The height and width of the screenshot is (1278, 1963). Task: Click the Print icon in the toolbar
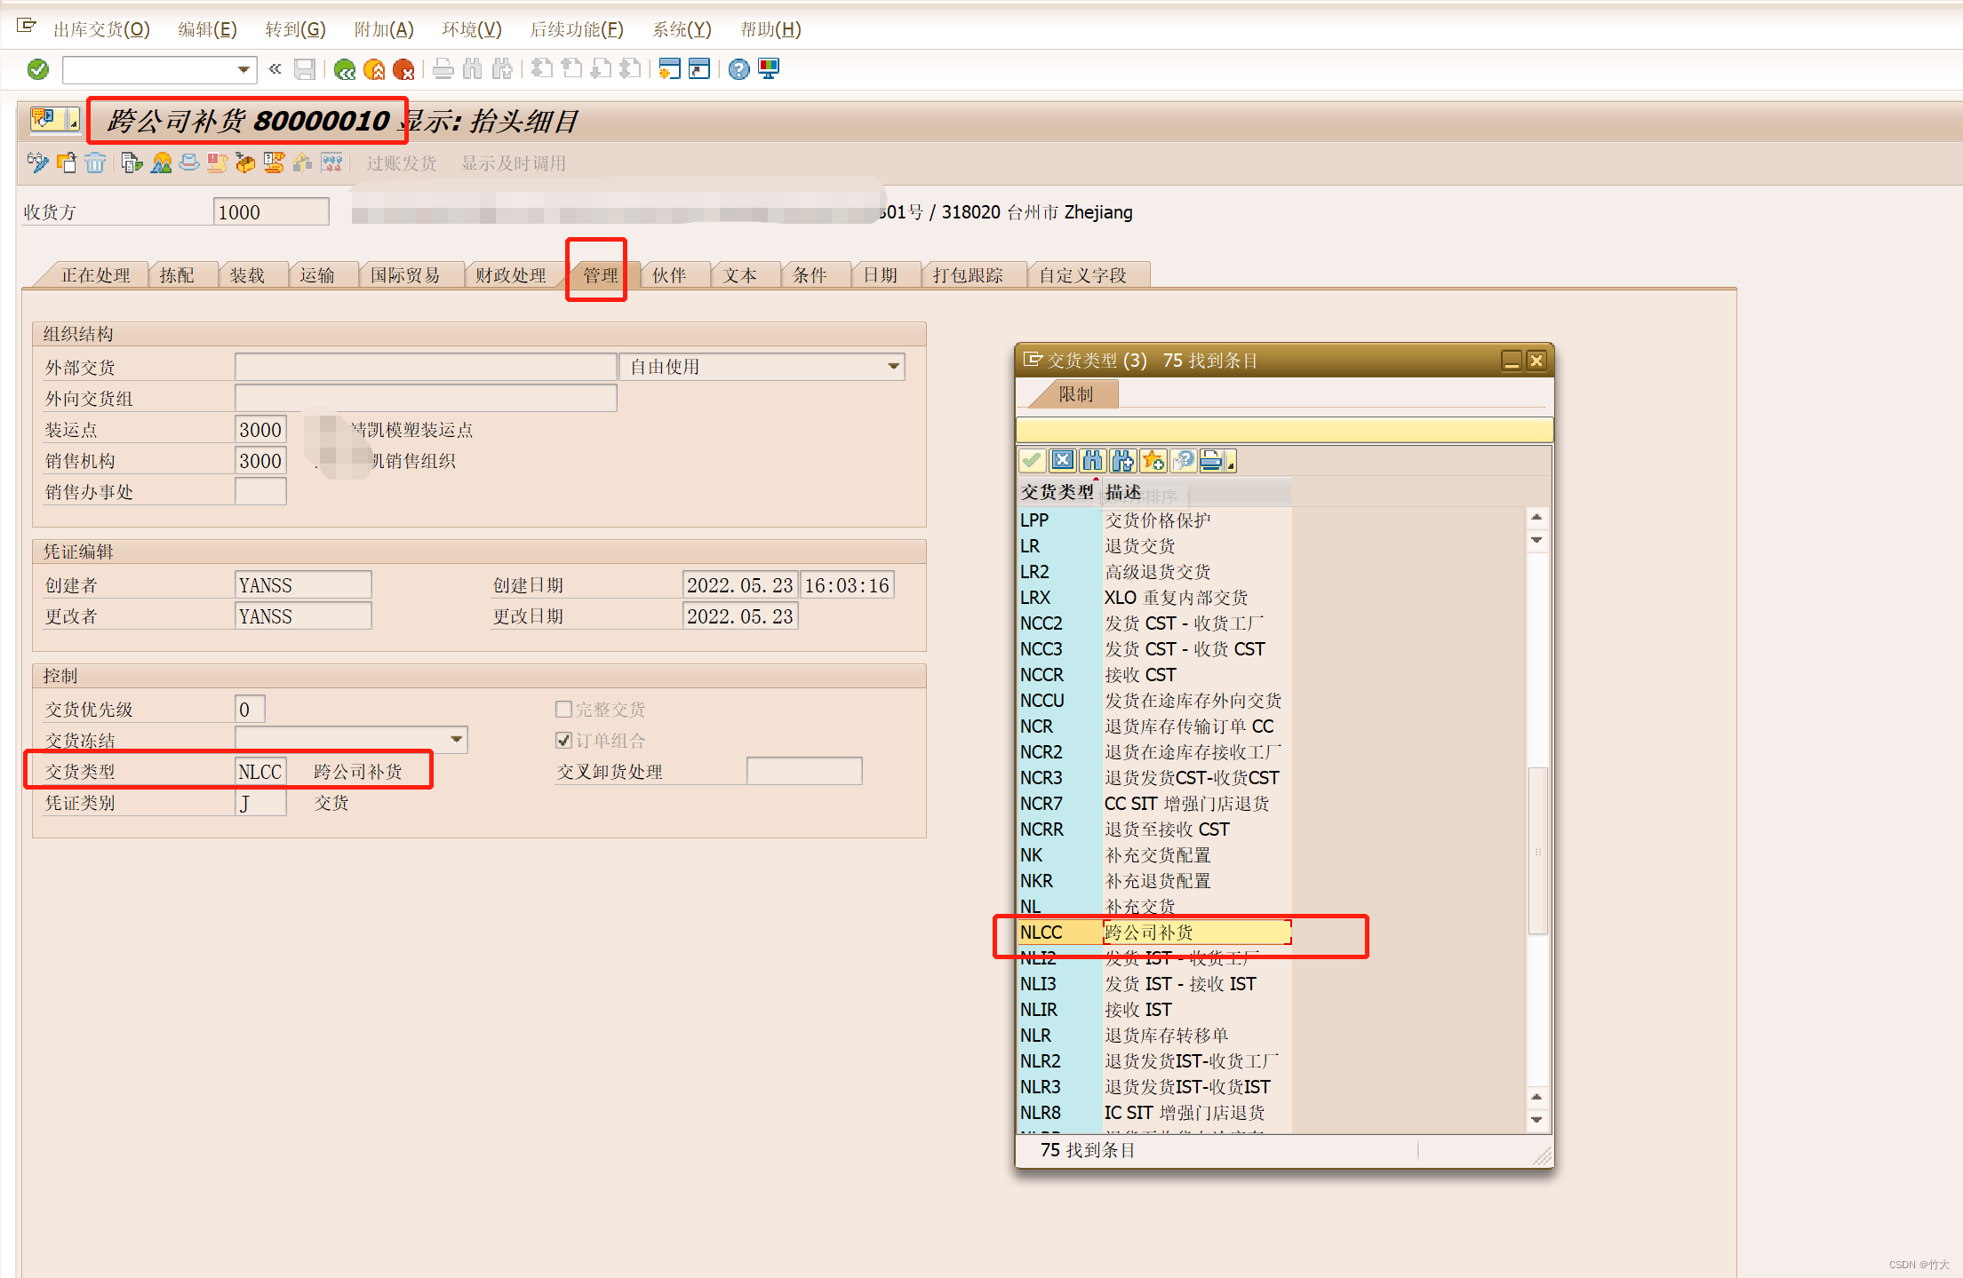(x=443, y=69)
